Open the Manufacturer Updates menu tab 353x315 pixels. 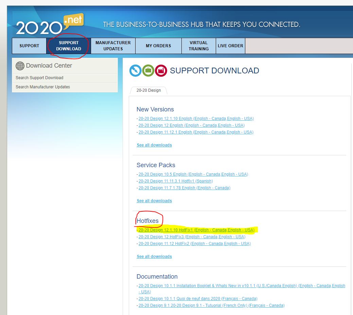(113, 46)
